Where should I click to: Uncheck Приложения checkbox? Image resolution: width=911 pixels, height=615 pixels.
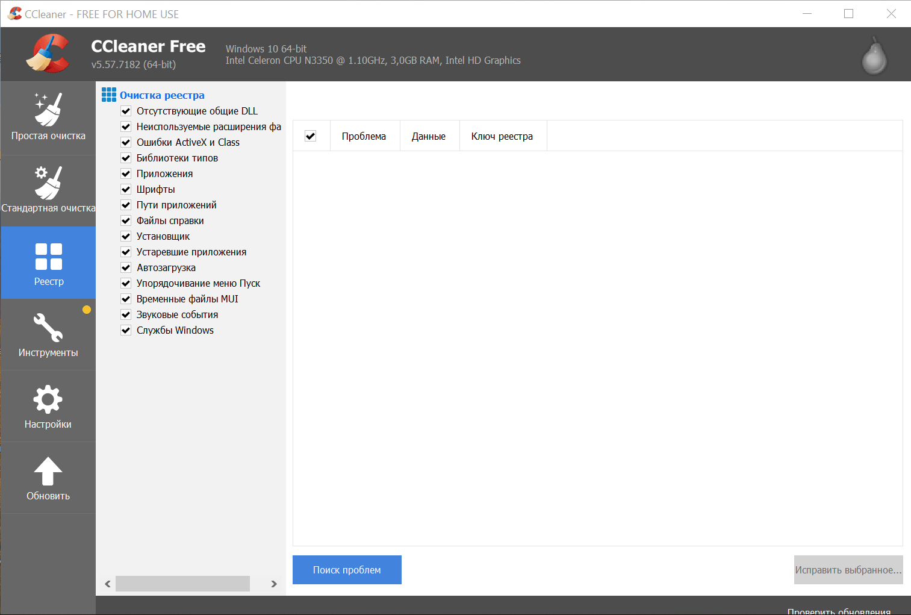pos(126,173)
